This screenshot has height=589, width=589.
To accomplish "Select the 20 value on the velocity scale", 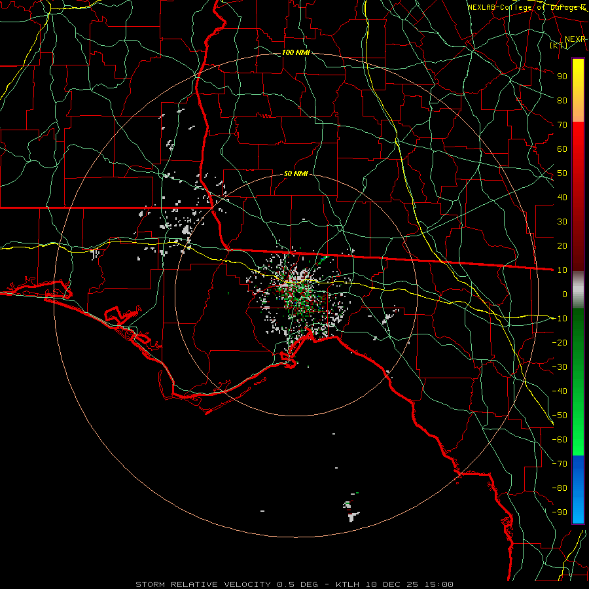I will coord(562,245).
